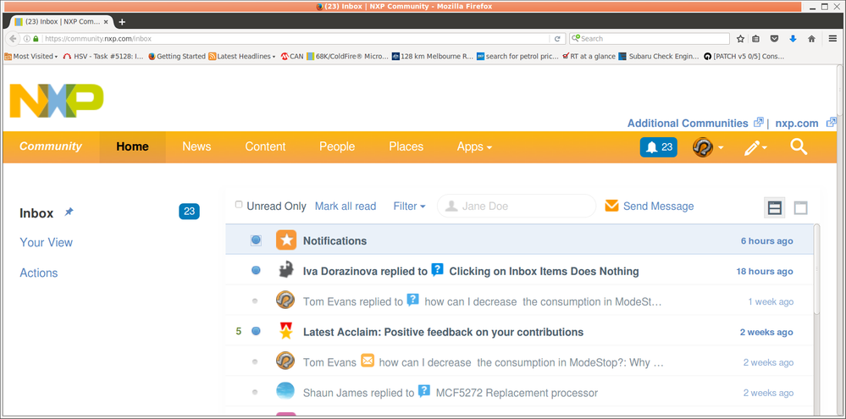The width and height of the screenshot is (846, 419).
Task: Open the Content tab
Action: (265, 146)
